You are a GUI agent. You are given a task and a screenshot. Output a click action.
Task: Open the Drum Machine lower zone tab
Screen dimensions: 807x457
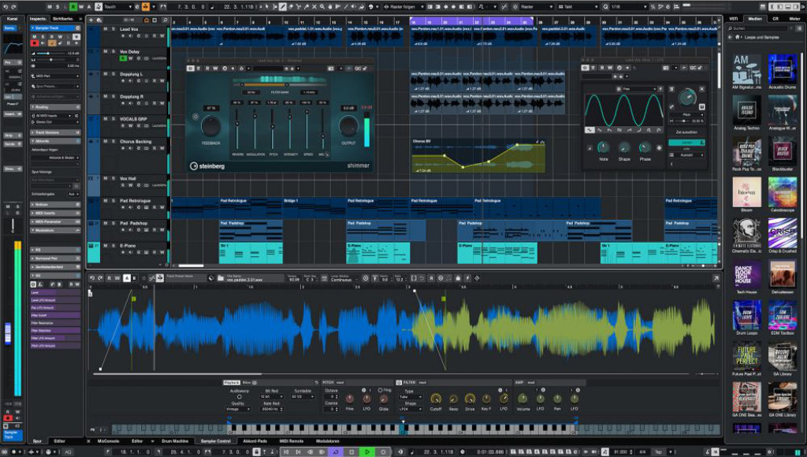click(x=175, y=441)
